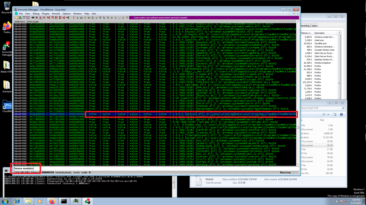Click the Explorer preview pane toggle icon
This screenshot has height=205, width=366.
334,114
